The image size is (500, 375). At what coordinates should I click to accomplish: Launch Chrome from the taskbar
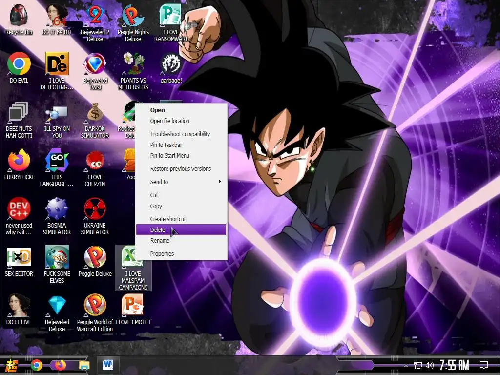[x=36, y=365]
